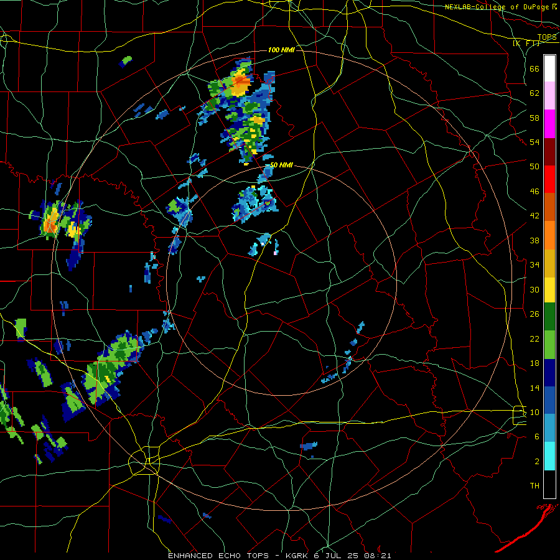Select the light blue legend color block
This screenshot has width=560, height=560.
[549, 428]
